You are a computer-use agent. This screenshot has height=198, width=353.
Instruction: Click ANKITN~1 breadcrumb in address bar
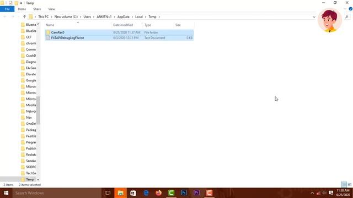click(x=104, y=16)
